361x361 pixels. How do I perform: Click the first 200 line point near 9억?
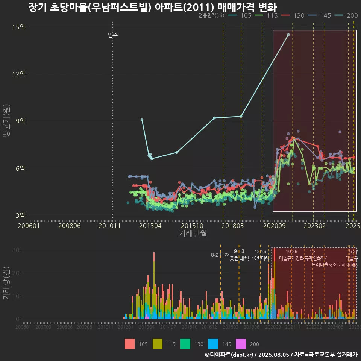point(142,120)
